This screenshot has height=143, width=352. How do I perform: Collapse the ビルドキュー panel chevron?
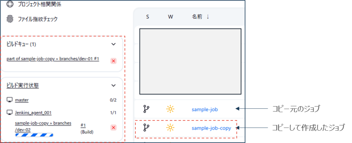[x=114, y=44]
